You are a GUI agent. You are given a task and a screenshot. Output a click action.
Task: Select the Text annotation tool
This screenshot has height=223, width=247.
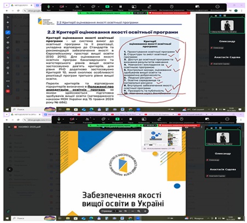click(x=8, y=27)
